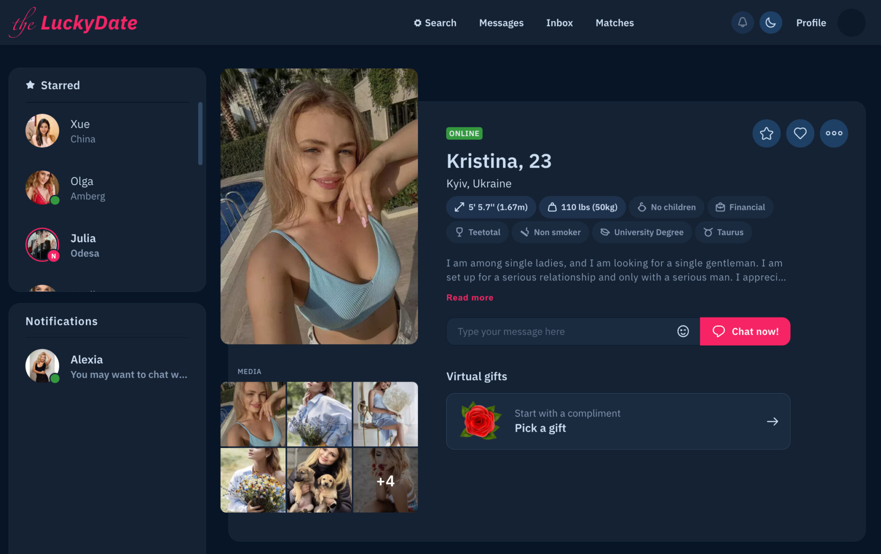
Task: Like Kristina with the heart icon
Action: 800,133
